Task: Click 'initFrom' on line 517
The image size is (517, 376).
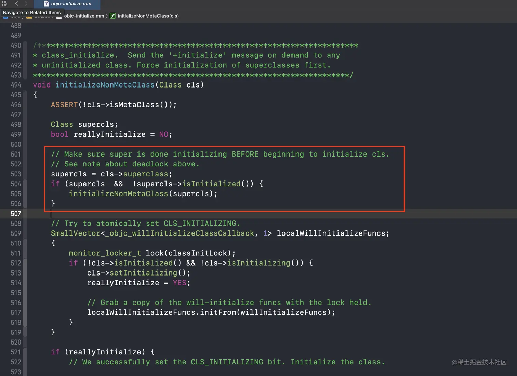Action: [218, 313]
